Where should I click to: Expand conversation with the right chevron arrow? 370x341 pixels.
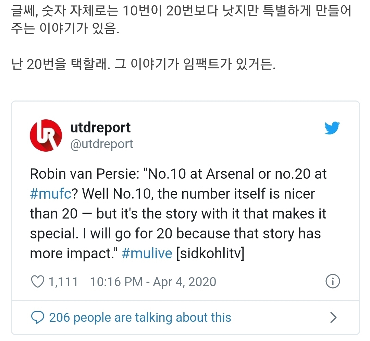(333, 318)
